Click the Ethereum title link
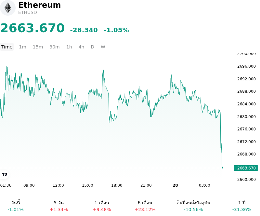Image resolution: width=260 pixels, height=216 pixels. coord(39,5)
